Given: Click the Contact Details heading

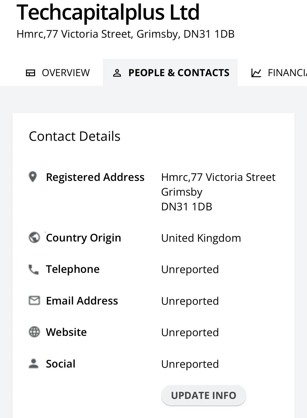Looking at the screenshot, I should click(74, 136).
